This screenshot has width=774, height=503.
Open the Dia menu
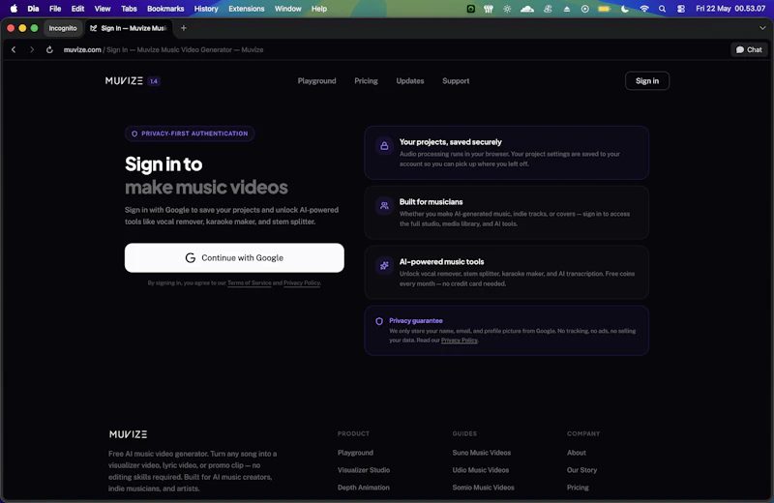[x=33, y=9]
